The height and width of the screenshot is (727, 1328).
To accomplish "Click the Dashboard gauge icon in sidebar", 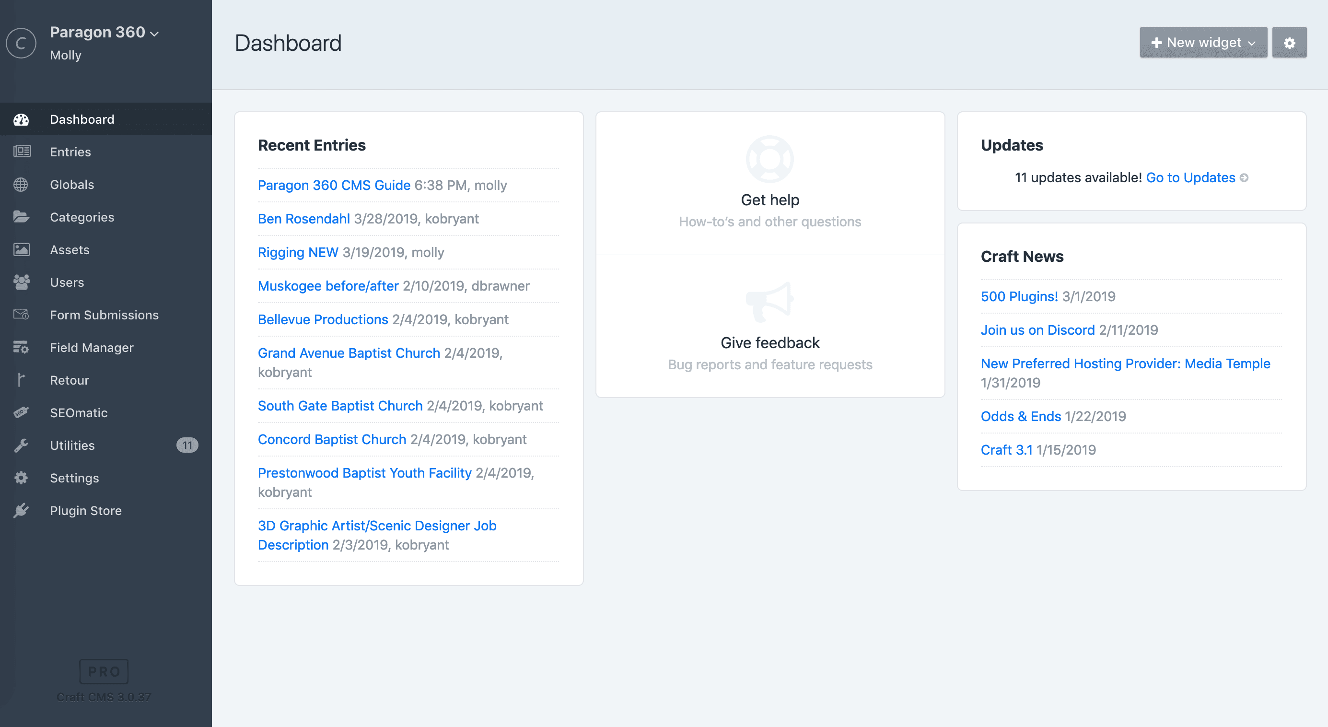I will click(x=21, y=119).
